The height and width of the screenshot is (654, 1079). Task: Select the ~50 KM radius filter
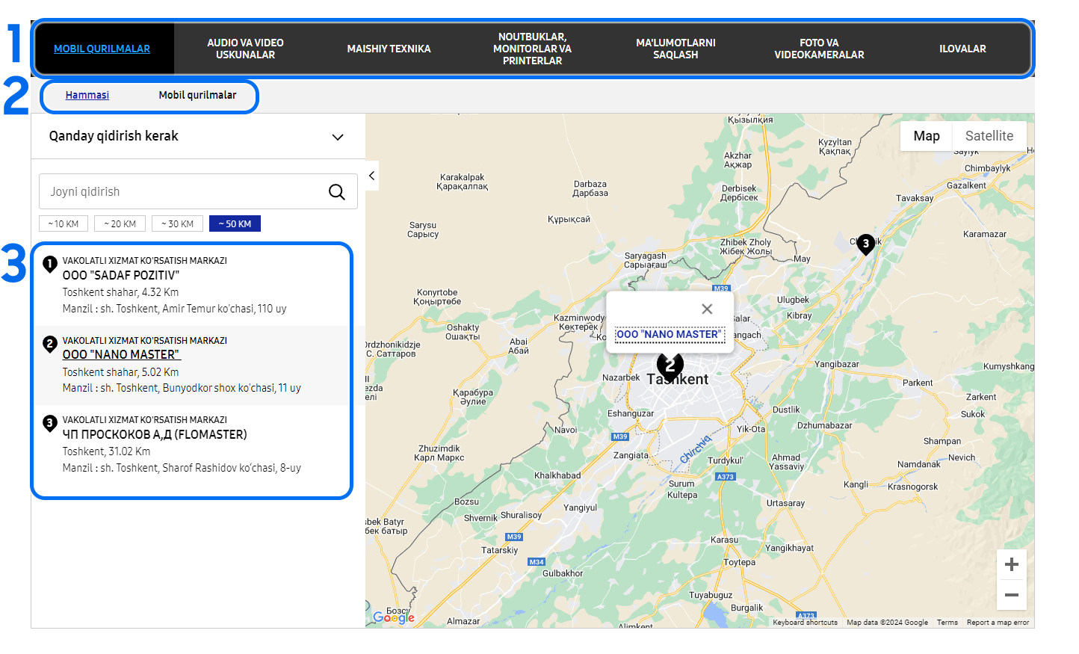pyautogui.click(x=235, y=223)
